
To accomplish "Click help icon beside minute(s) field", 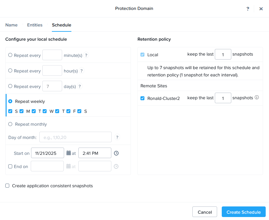I will pos(86,55).
